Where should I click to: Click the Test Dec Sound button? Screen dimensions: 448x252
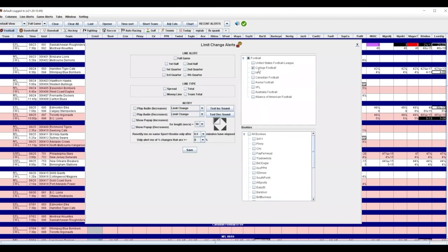tap(220, 114)
